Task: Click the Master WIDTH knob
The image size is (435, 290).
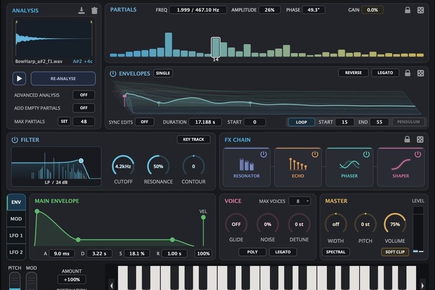Action: (336, 224)
